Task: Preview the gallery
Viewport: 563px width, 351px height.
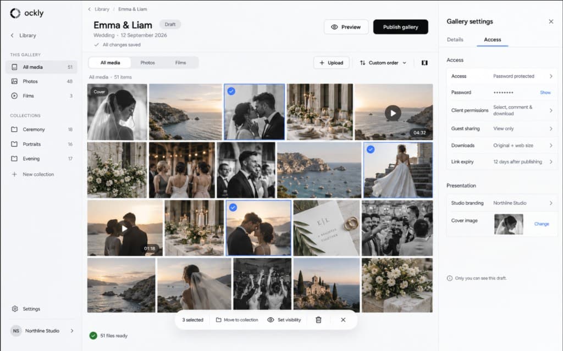Action: 346,27
